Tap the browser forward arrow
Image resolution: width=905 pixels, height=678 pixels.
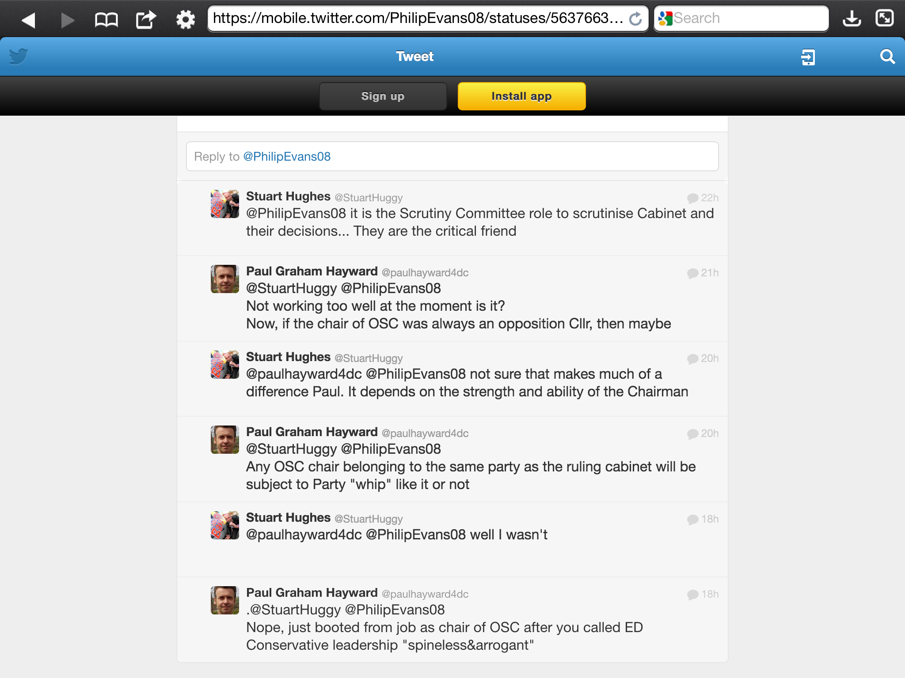pyautogui.click(x=67, y=19)
